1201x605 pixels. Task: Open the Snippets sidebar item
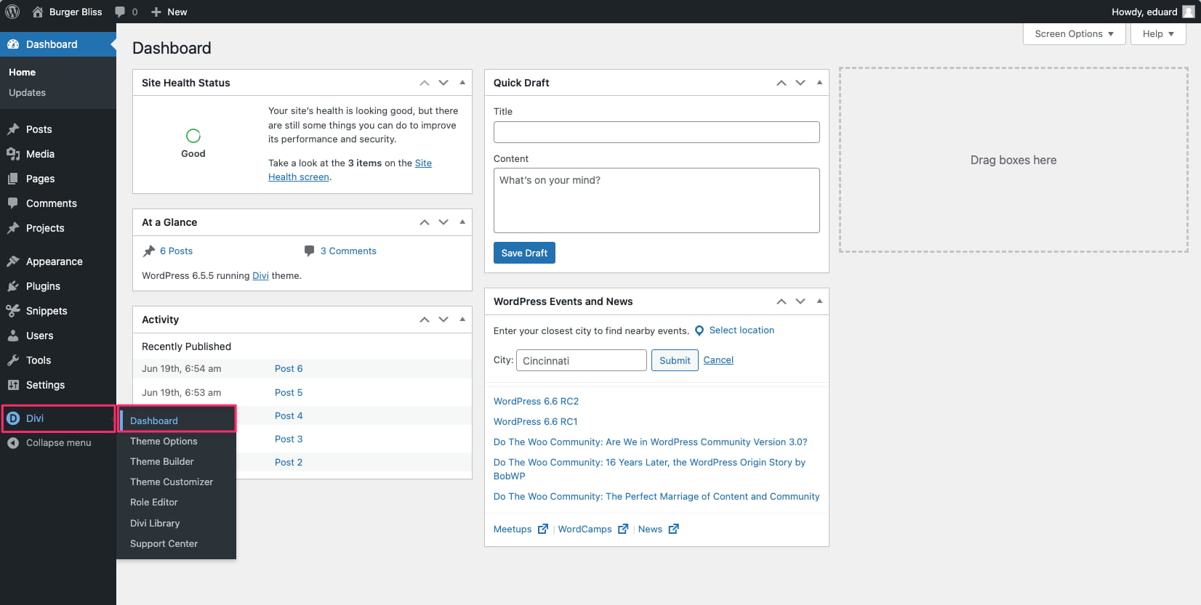coord(47,311)
